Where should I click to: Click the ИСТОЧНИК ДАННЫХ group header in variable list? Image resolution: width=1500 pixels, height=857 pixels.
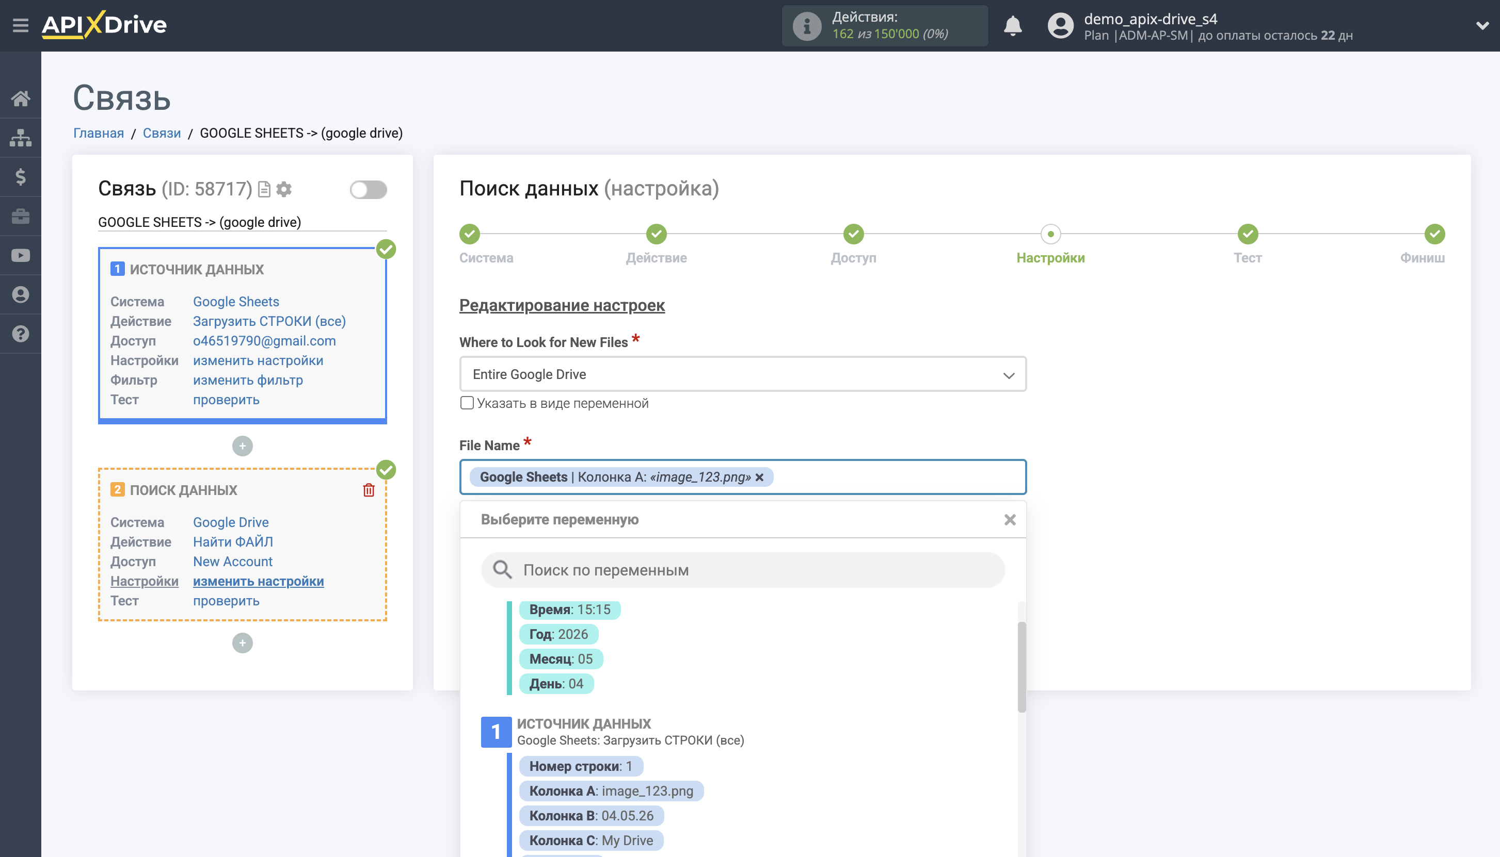(x=583, y=724)
